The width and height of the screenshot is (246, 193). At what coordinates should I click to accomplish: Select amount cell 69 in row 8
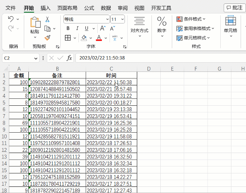click(19, 123)
